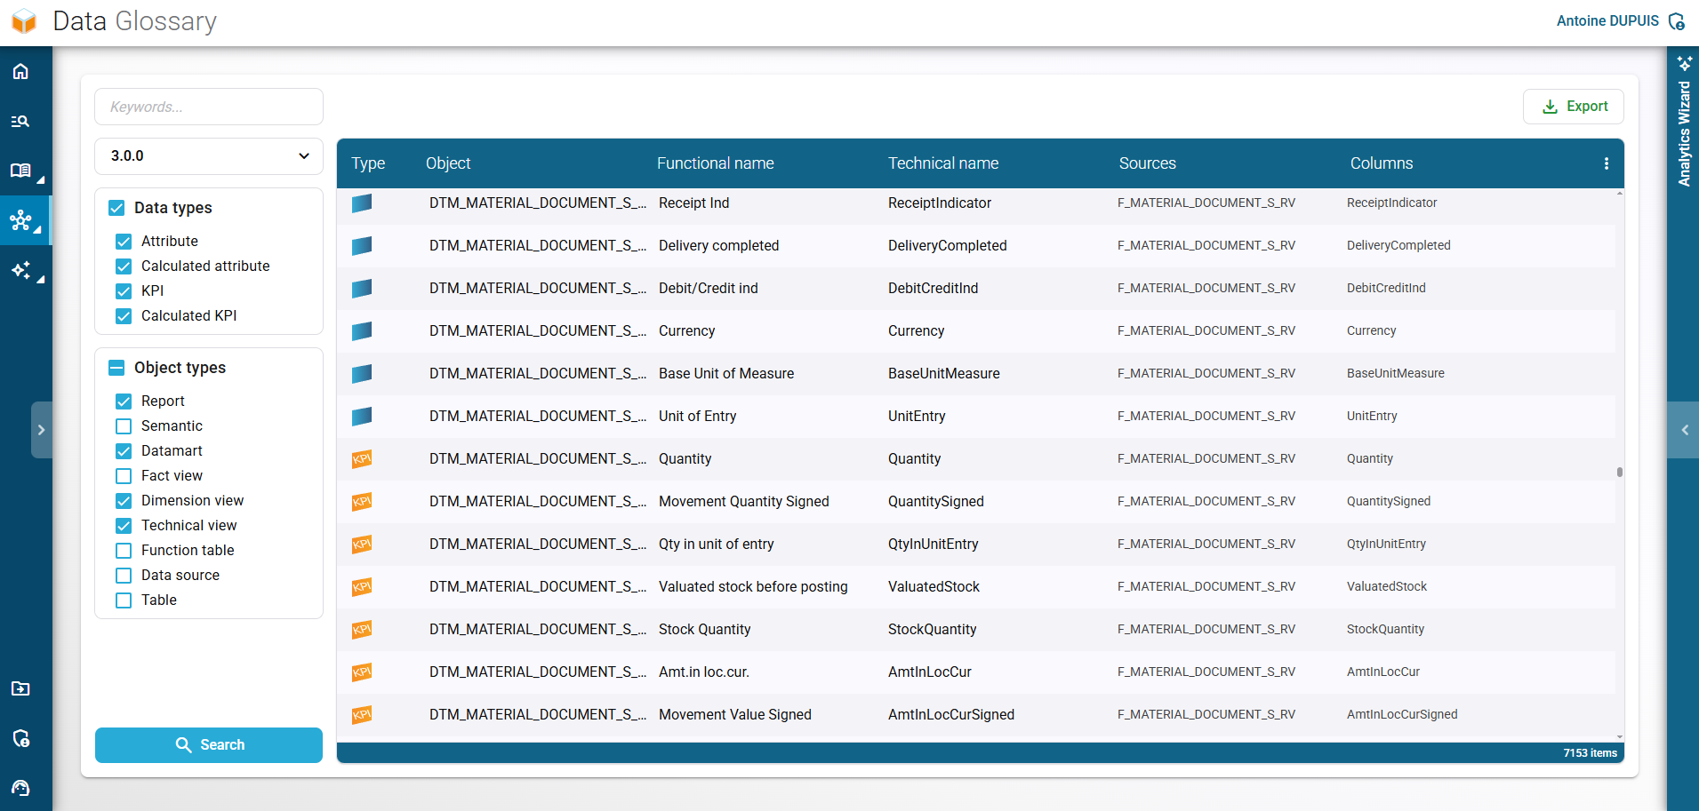This screenshot has width=1699, height=811.
Task: Enable the Semantic object type
Action: [124, 426]
